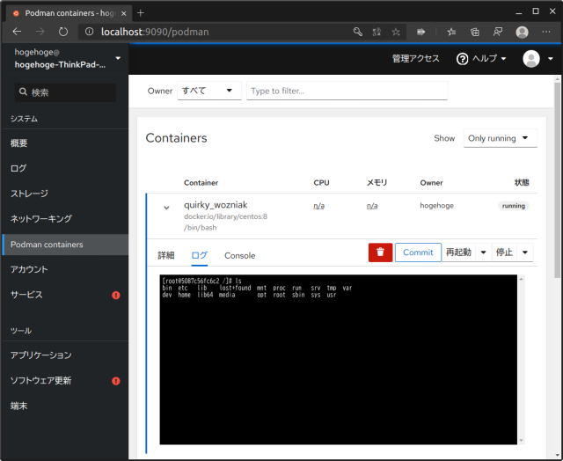Screen dimensions: 563x461
Task: Switch to the 詳細 details tab
Action: point(166,255)
